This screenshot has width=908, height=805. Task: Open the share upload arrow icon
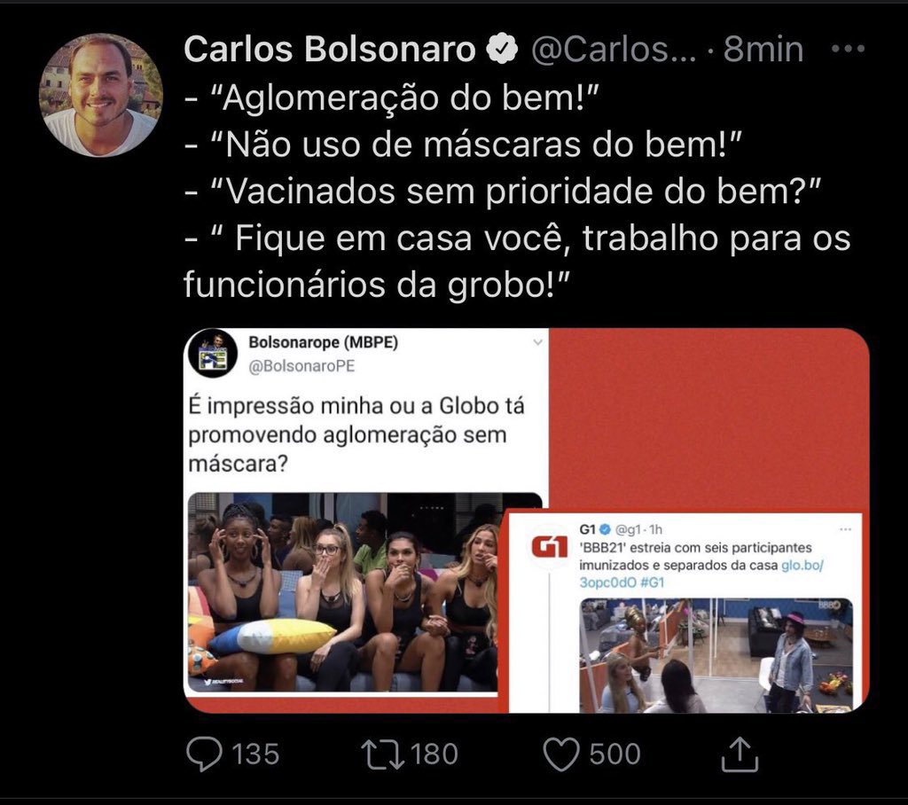pyautogui.click(x=740, y=754)
